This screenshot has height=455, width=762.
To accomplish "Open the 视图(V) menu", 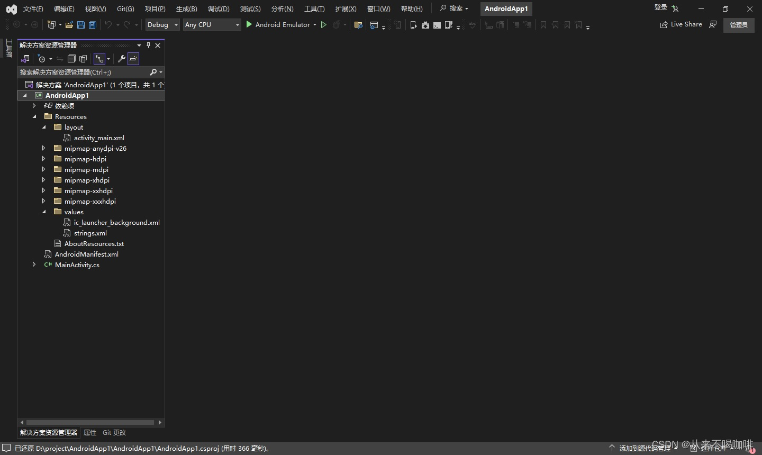I will coord(95,9).
